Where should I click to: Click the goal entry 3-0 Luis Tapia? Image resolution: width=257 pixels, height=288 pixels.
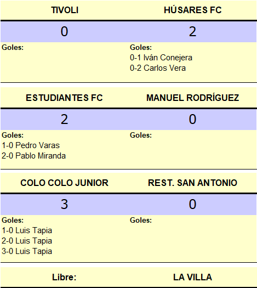coord(27,251)
